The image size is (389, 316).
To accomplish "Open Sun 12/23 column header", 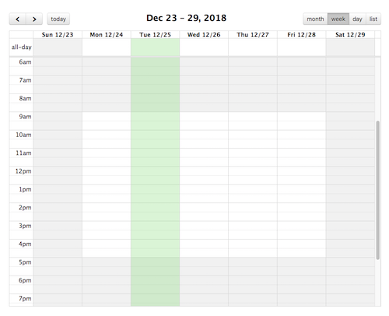I will [58, 35].
